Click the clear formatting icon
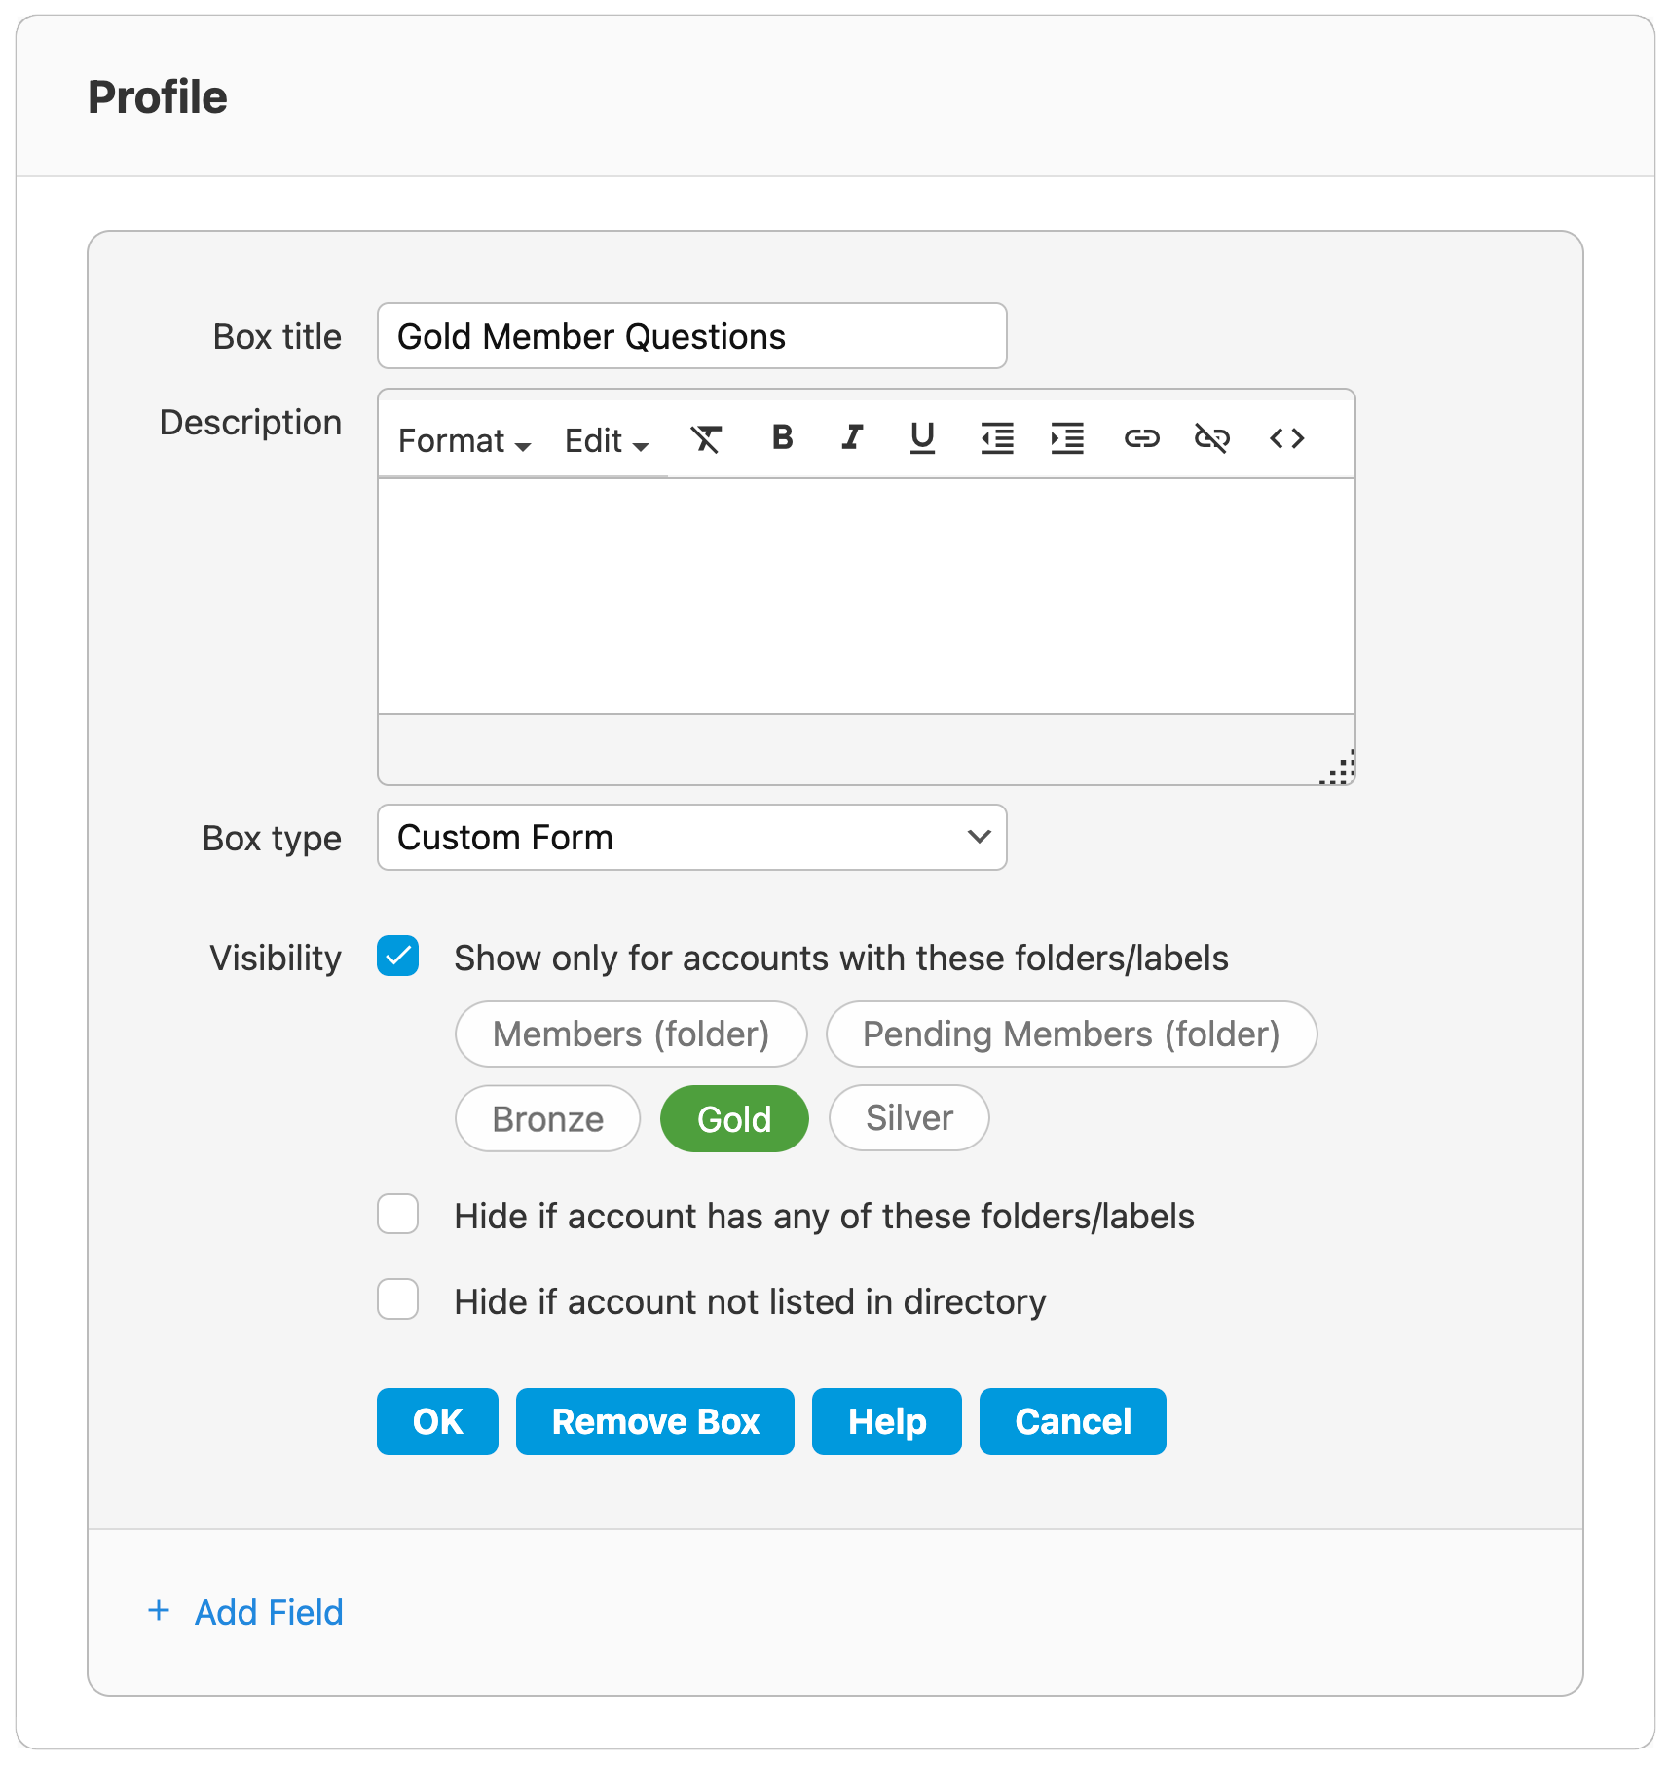 707,439
